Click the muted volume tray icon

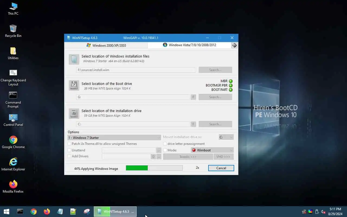point(323,212)
